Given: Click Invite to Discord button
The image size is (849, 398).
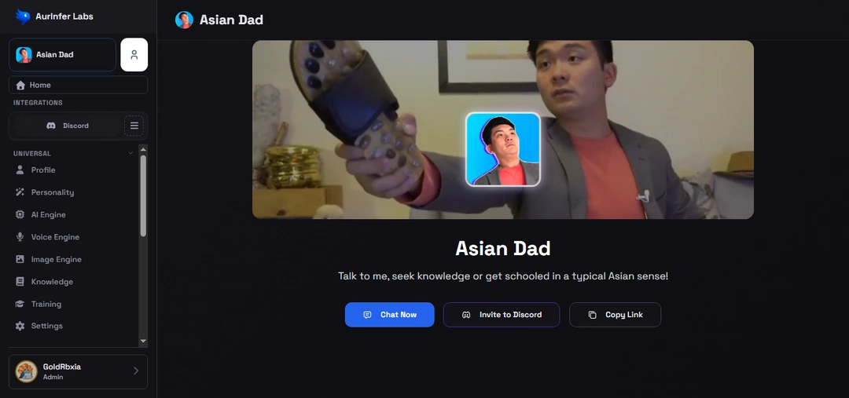Looking at the screenshot, I should pyautogui.click(x=502, y=315).
